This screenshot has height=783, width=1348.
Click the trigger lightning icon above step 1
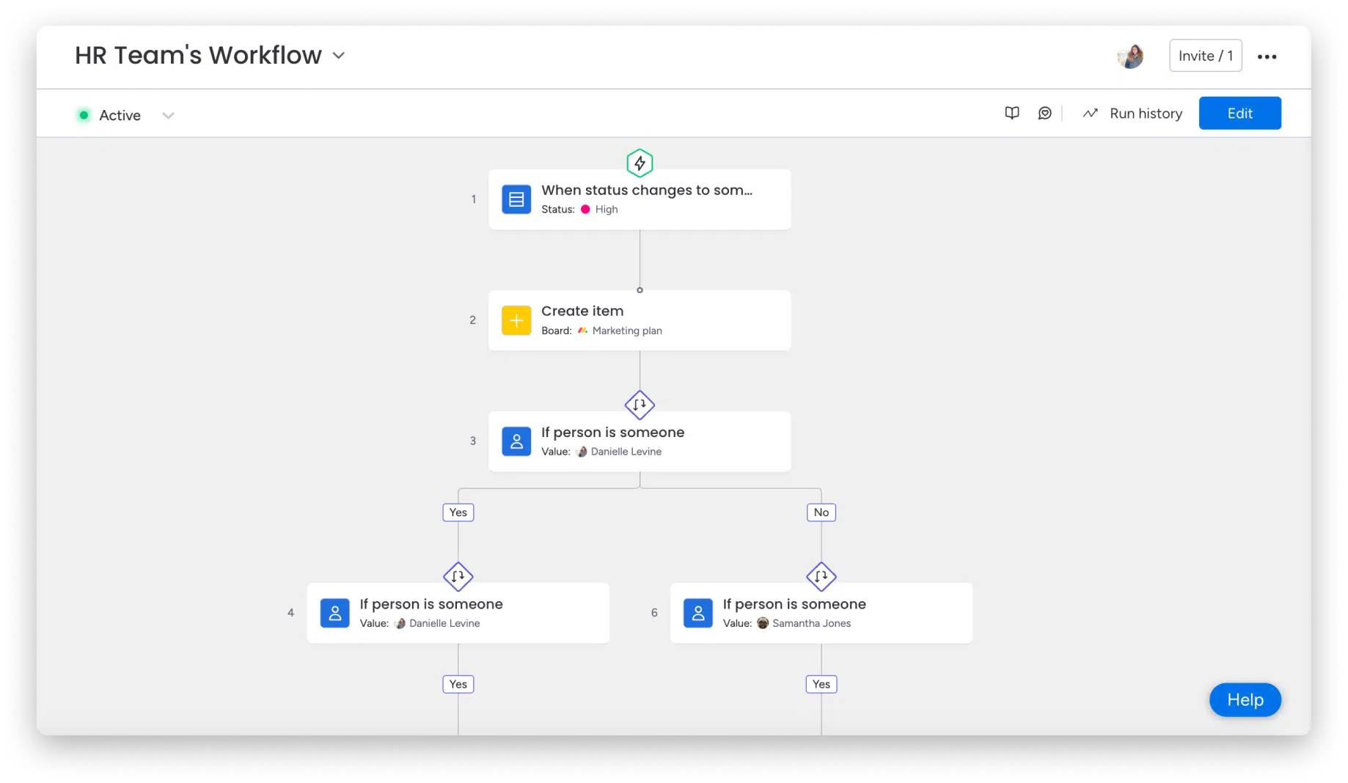640,163
